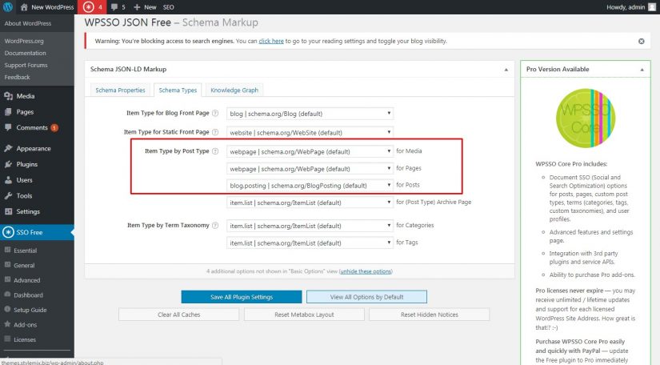
Task: Click SSO Free asterisk icon in sidebar
Action: (8, 232)
